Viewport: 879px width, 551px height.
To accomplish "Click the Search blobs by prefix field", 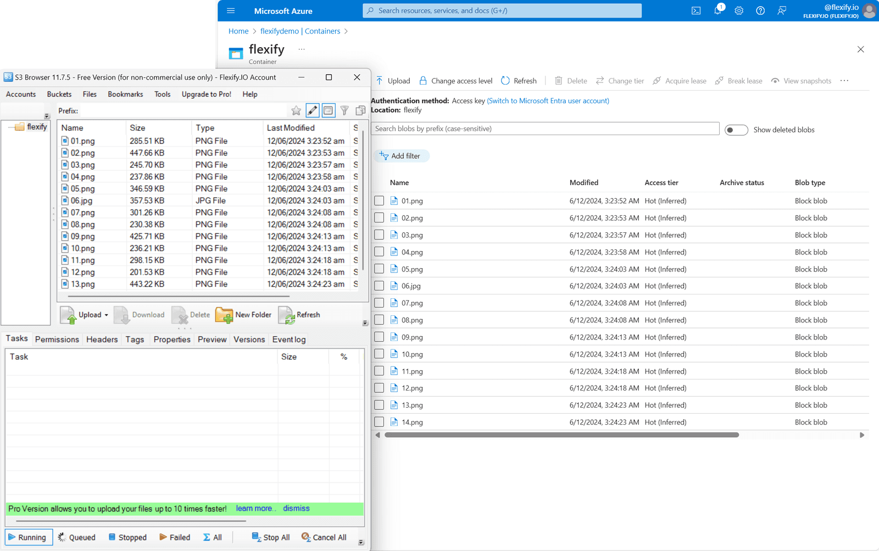I will tap(544, 128).
